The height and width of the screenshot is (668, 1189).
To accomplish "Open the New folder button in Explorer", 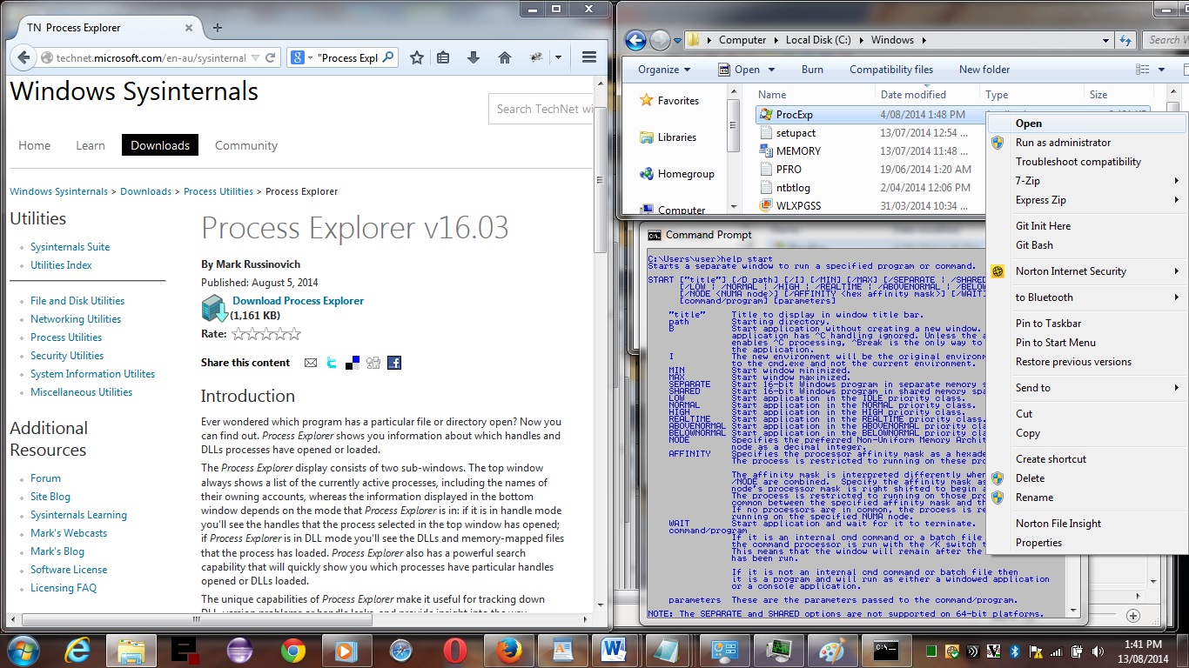I will point(984,70).
